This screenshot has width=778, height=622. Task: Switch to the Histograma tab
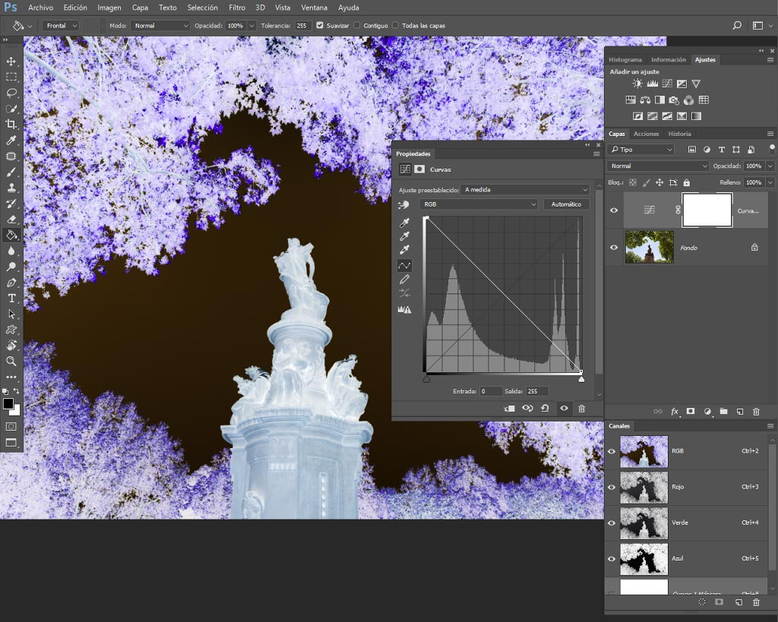tap(625, 59)
